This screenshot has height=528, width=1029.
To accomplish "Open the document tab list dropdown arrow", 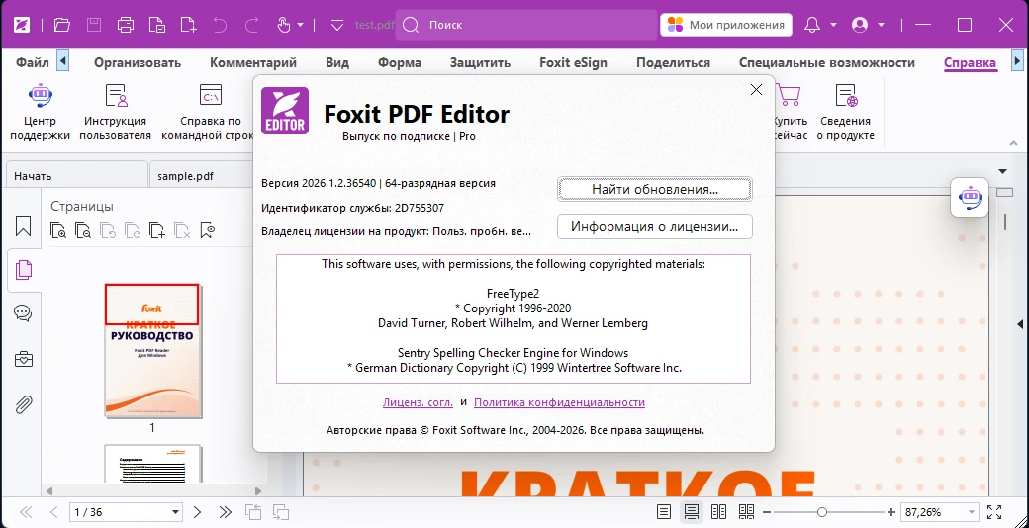I will [1002, 171].
